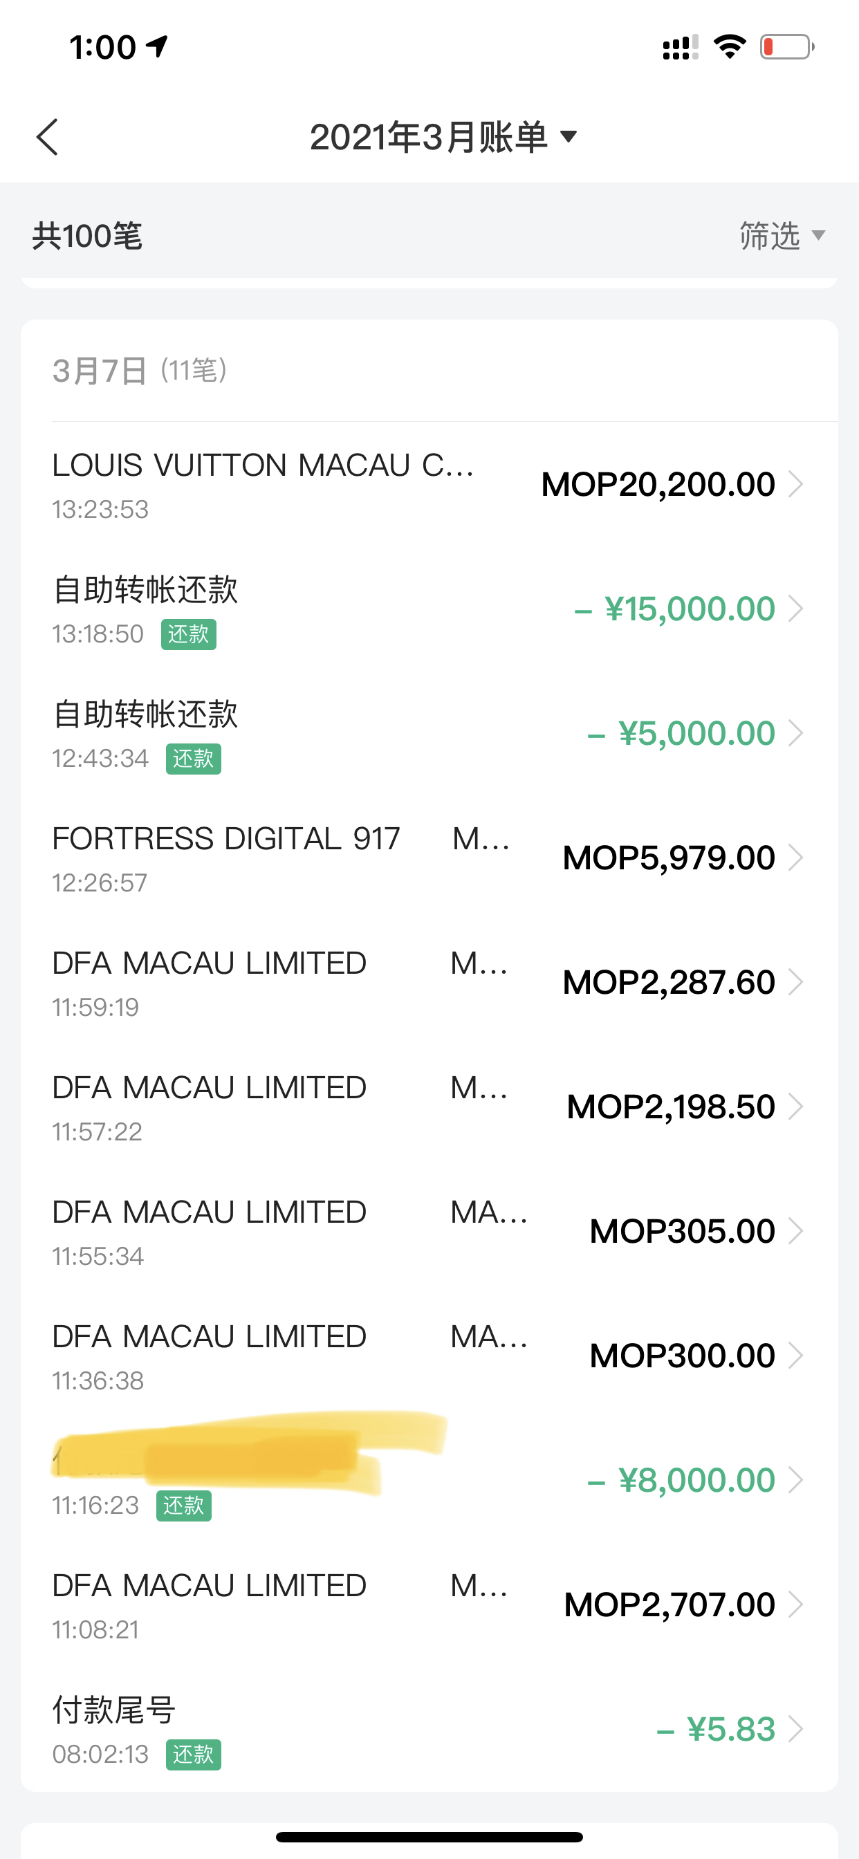The width and height of the screenshot is (859, 1859).
Task: Select the DFA MACAU MOP305.00 transaction
Action: pyautogui.click(x=429, y=1231)
